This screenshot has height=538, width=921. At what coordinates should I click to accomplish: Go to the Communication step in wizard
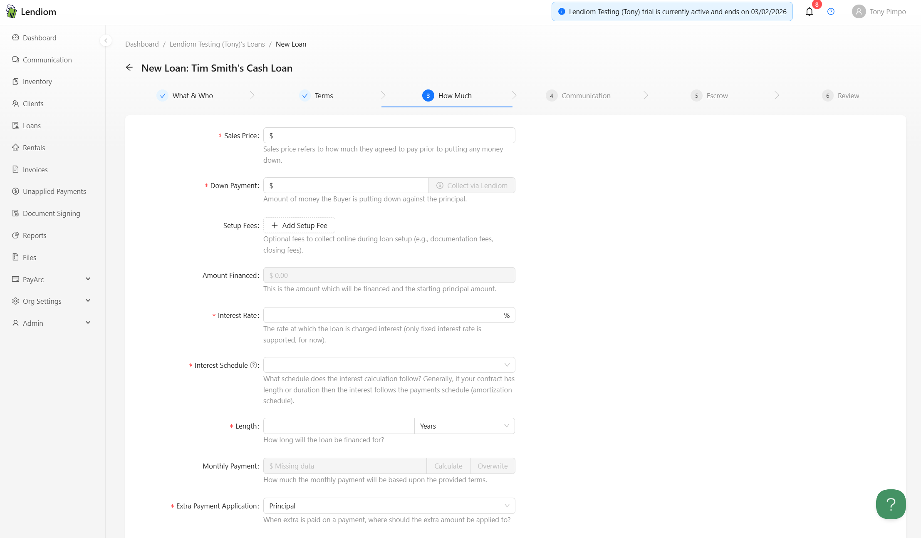point(578,96)
